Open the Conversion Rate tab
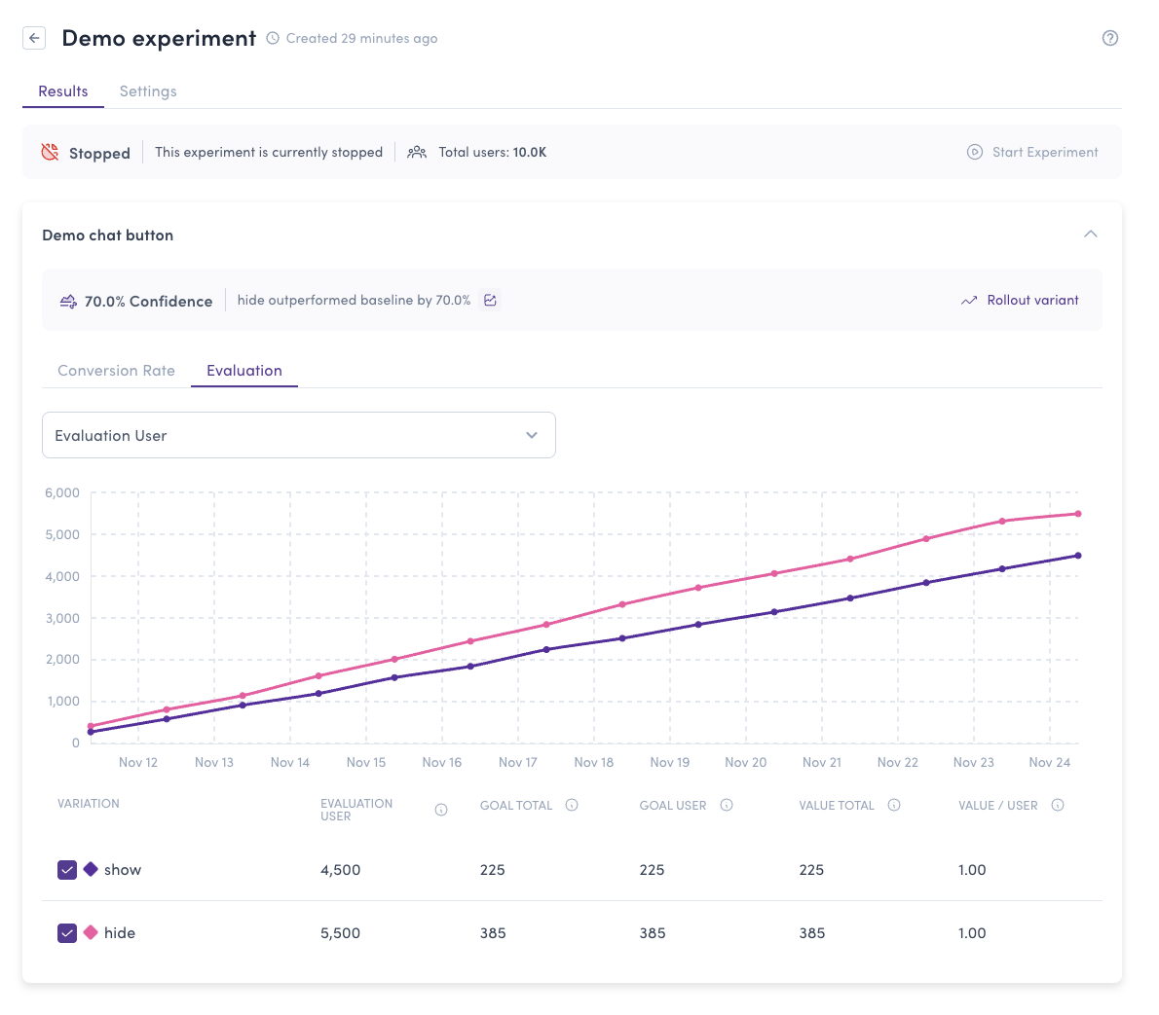 [116, 370]
